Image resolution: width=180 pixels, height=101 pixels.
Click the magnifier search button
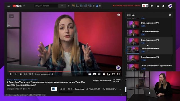click(x=62, y=6)
